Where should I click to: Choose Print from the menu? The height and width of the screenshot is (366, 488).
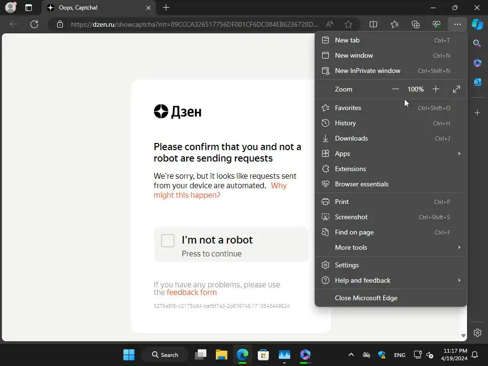(391, 202)
